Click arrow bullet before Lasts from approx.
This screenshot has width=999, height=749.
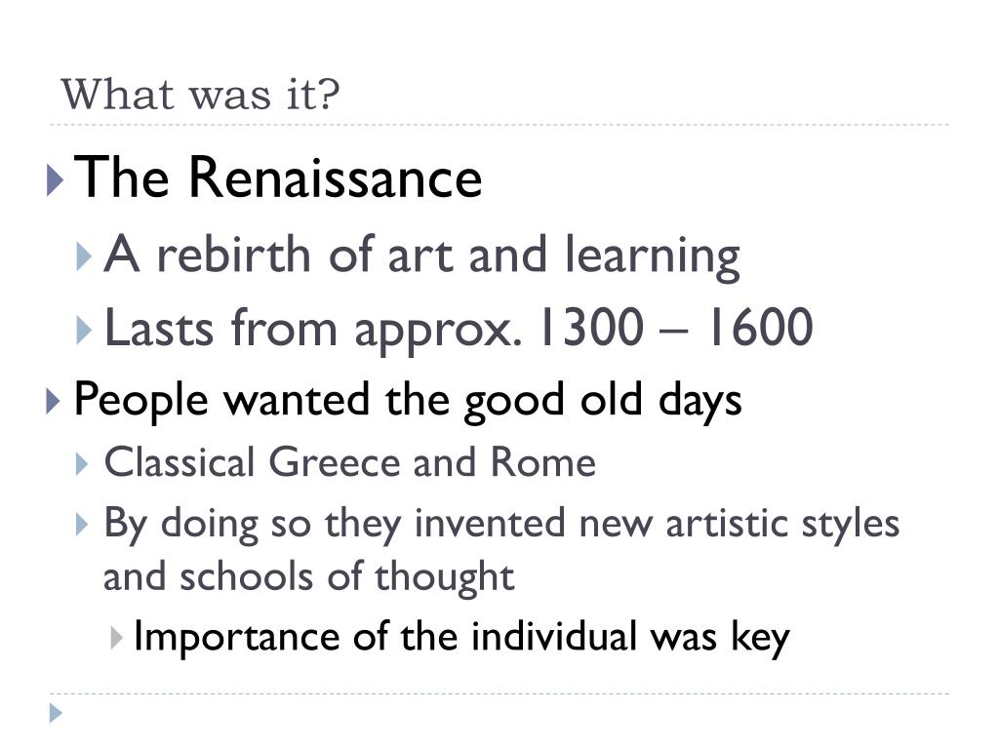point(84,331)
